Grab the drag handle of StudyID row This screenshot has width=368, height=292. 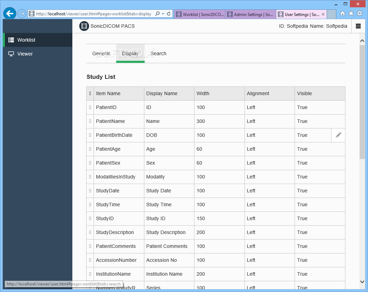90,218
